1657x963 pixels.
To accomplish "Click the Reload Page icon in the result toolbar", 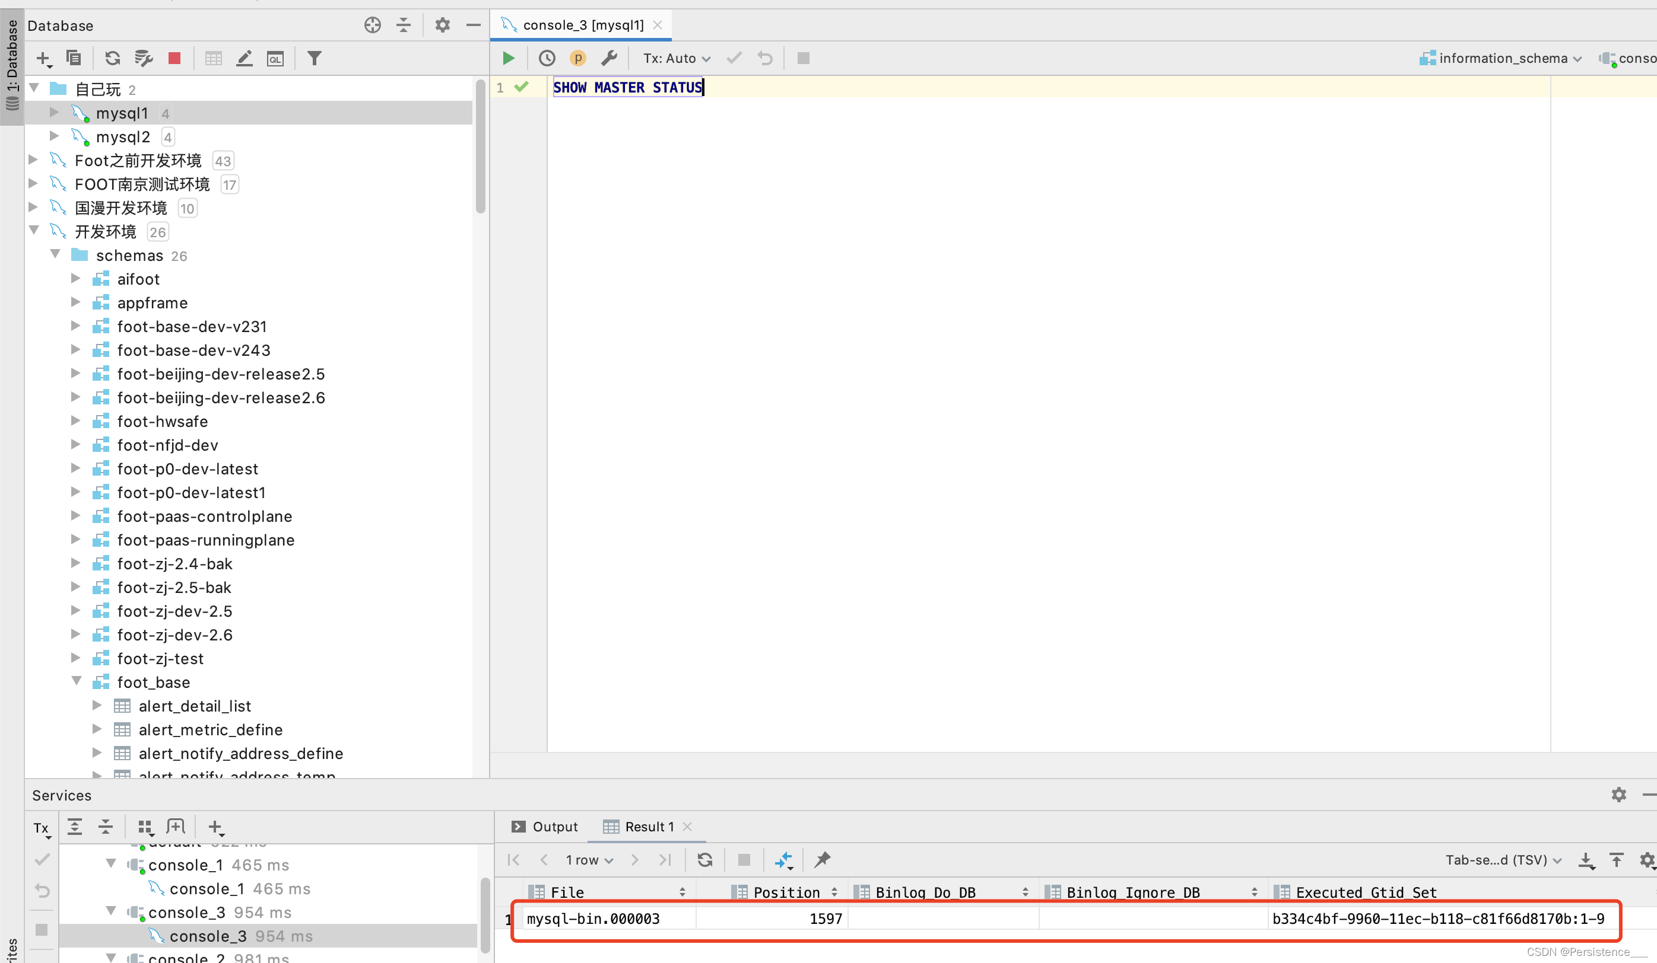I will pos(705,859).
